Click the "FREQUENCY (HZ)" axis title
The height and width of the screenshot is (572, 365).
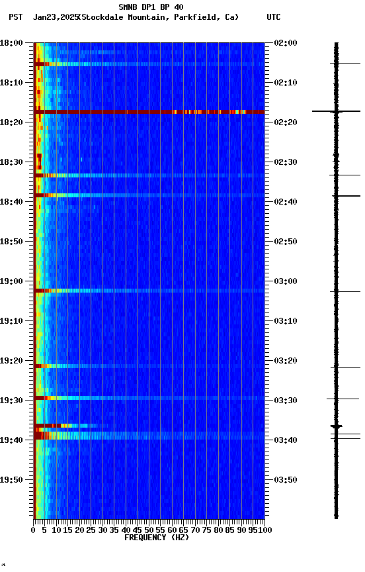click(157, 538)
